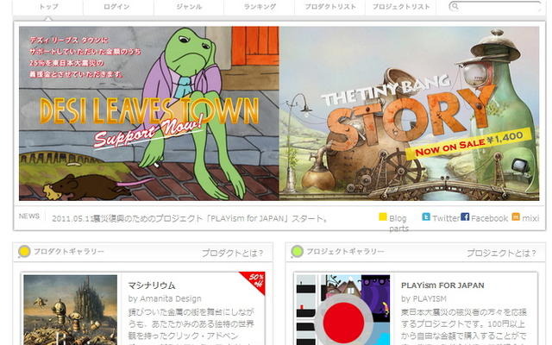Screen dimensions: 552x345
Task: Click the プロダクトギャラリー heading
Action: tap(69, 252)
